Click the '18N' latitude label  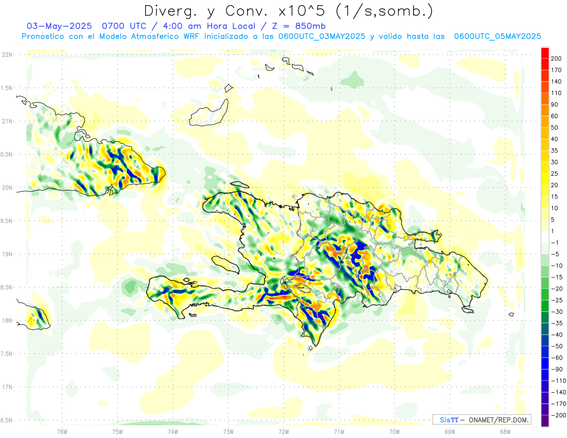click(7, 321)
